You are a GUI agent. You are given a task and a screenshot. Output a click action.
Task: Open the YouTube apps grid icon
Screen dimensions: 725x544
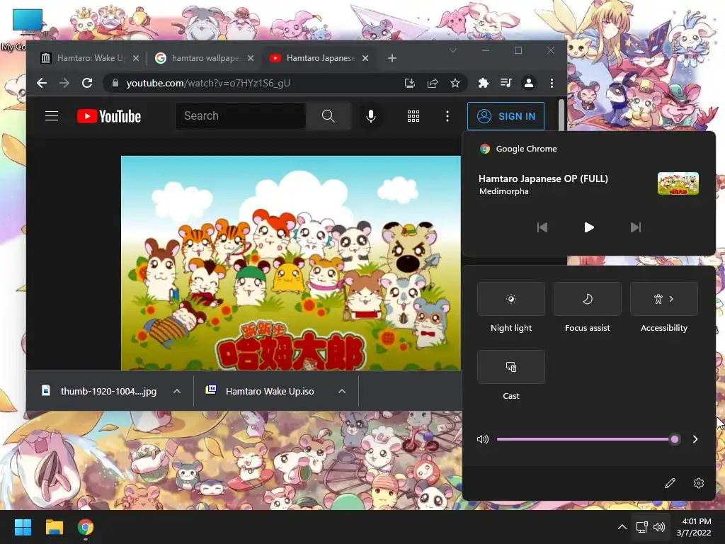click(x=413, y=116)
